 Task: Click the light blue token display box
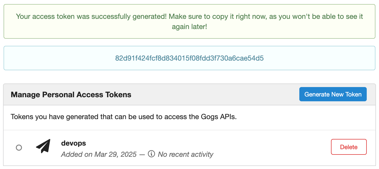coord(189,58)
